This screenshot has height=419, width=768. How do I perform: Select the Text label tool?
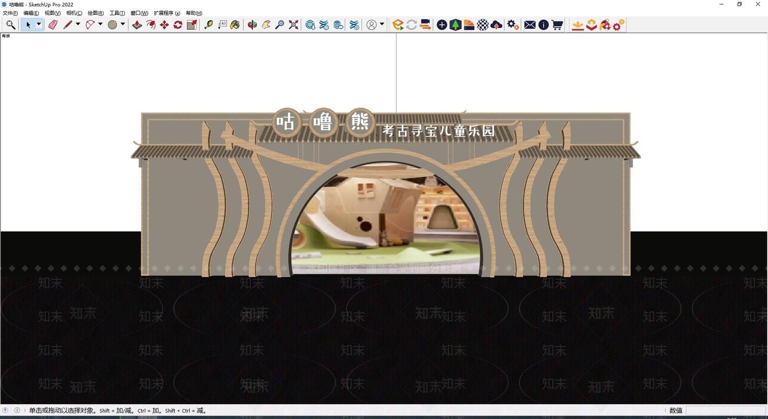click(222, 25)
